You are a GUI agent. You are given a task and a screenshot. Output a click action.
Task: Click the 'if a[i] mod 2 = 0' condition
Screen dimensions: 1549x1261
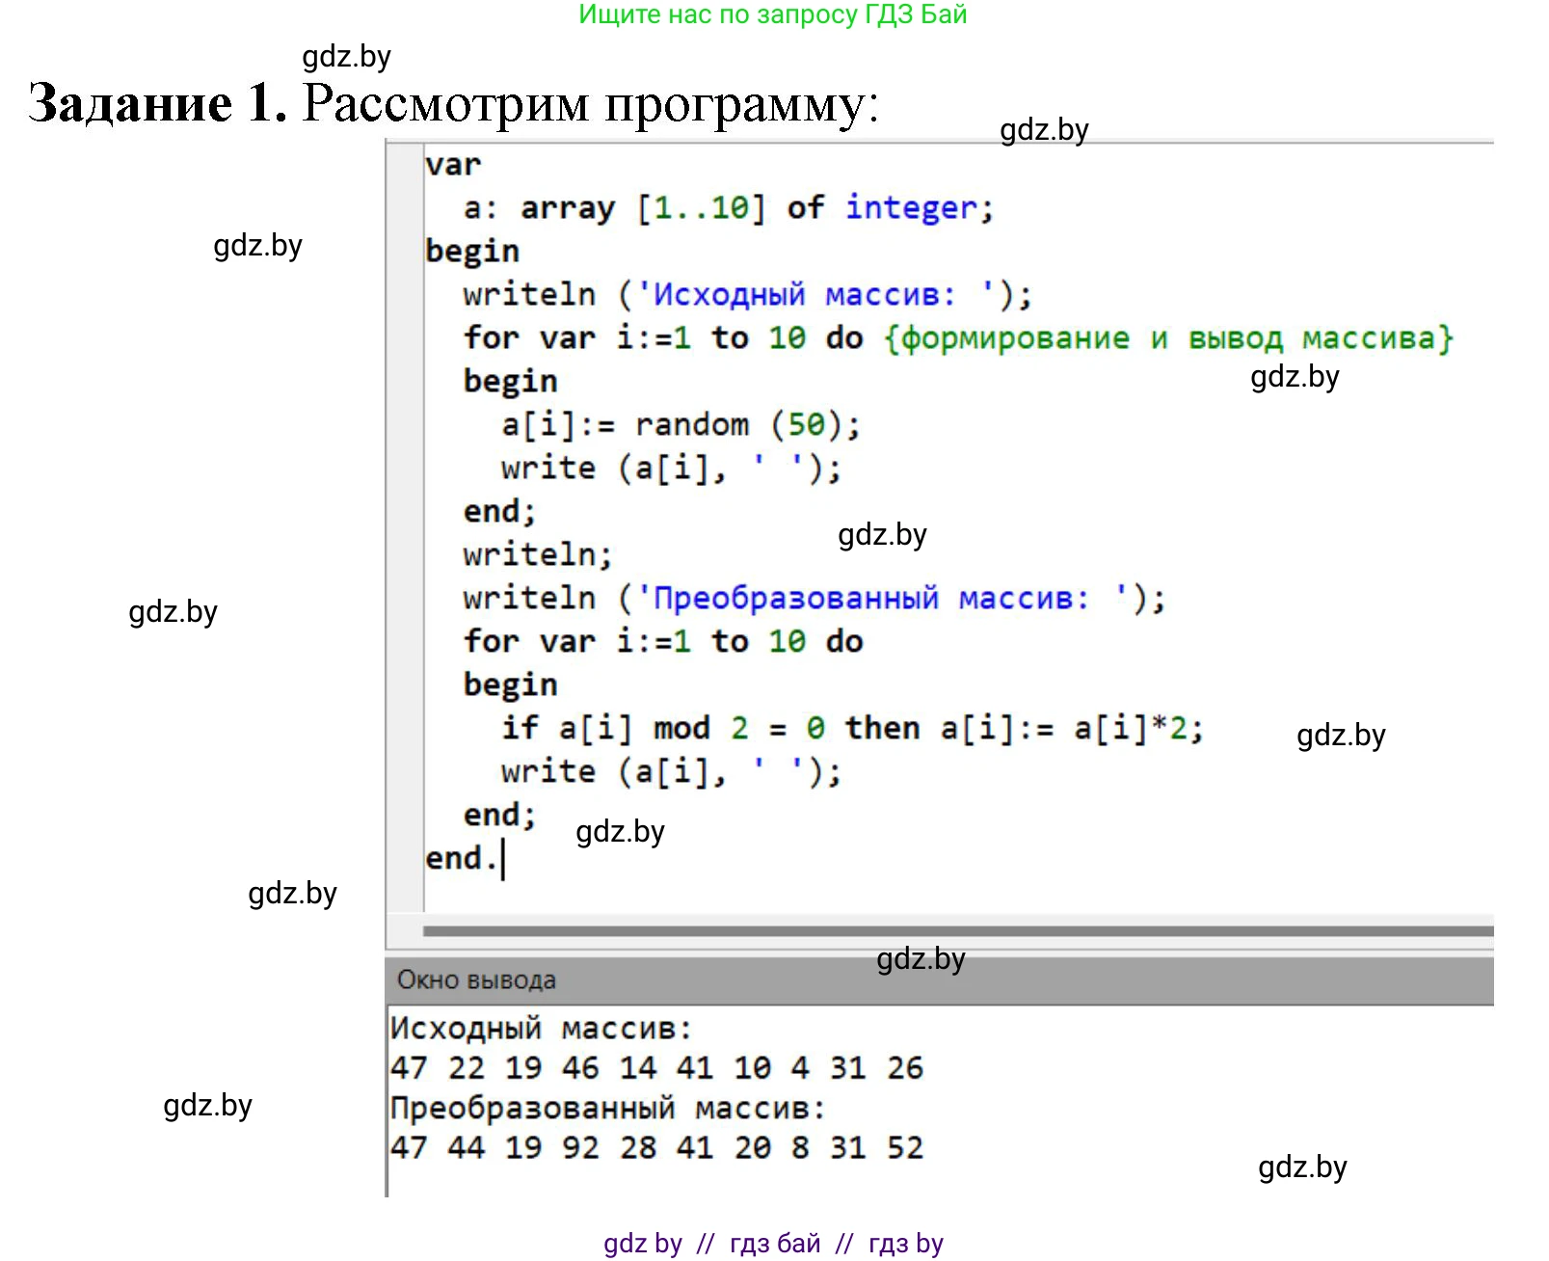pyautogui.click(x=662, y=729)
